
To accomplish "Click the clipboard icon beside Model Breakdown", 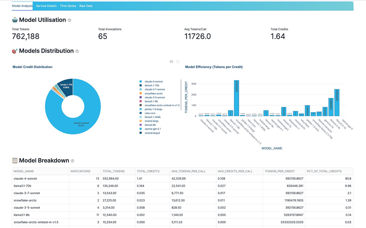I will (x=15, y=160).
